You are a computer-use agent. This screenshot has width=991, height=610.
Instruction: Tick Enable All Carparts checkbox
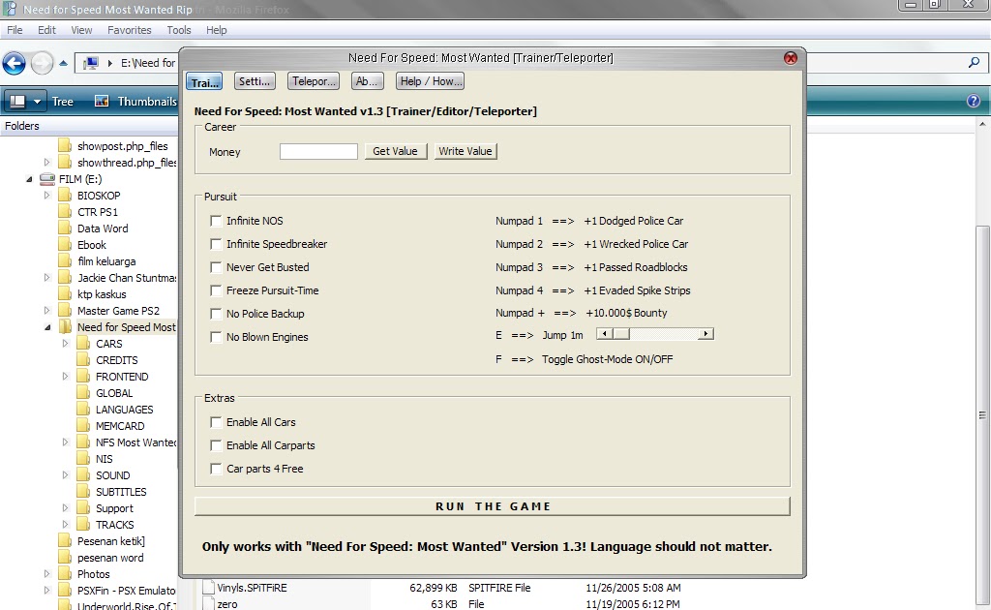pyautogui.click(x=216, y=445)
